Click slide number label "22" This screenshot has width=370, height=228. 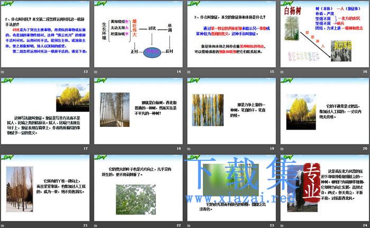coord(179,225)
